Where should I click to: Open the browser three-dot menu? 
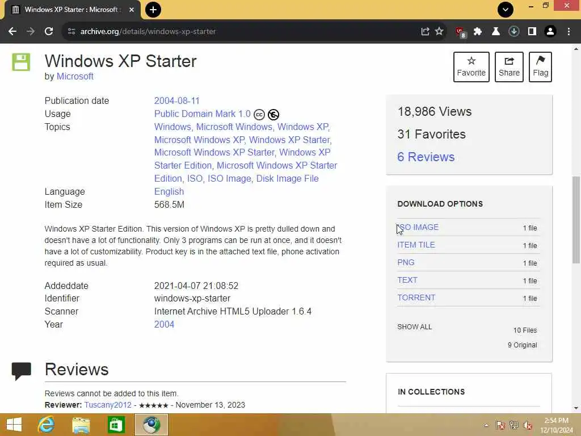coord(569,32)
